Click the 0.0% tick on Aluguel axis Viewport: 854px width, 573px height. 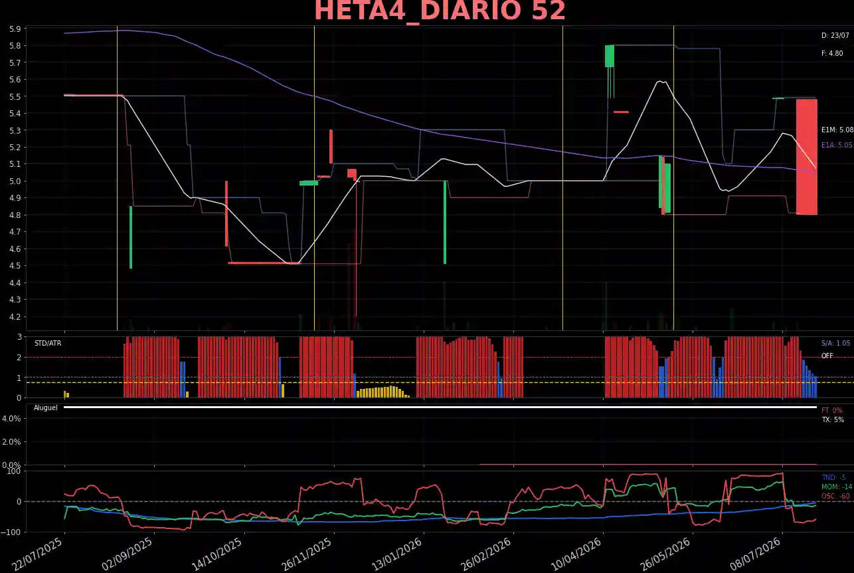[13, 465]
